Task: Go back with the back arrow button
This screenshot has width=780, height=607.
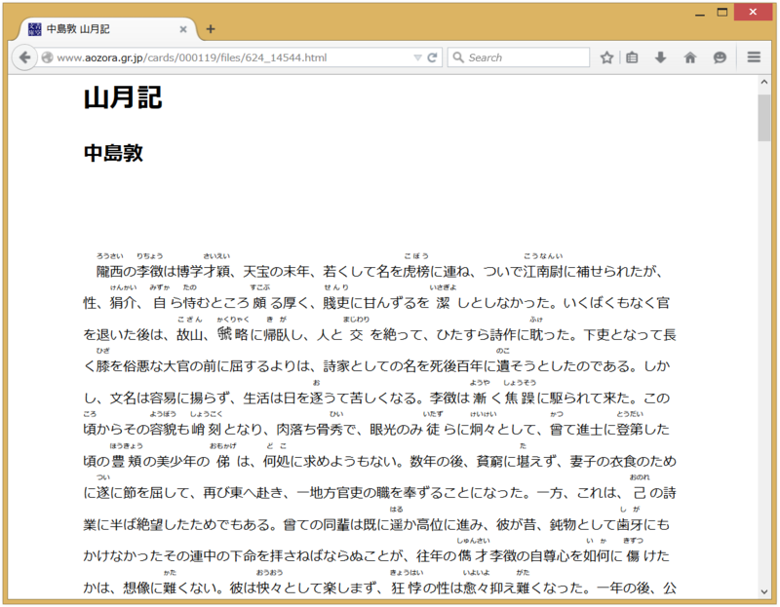Action: click(24, 57)
